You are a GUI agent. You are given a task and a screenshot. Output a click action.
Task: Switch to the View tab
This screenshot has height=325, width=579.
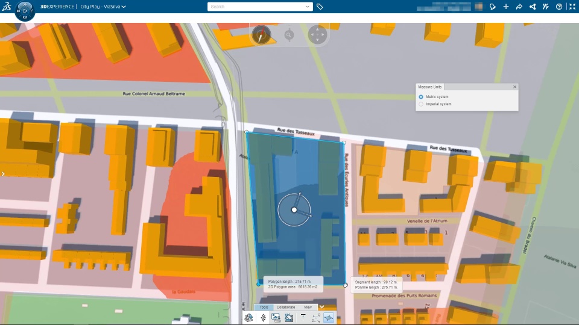click(x=308, y=307)
